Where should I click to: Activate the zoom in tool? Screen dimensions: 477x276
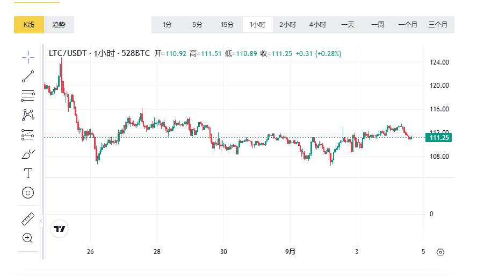pyautogui.click(x=28, y=238)
